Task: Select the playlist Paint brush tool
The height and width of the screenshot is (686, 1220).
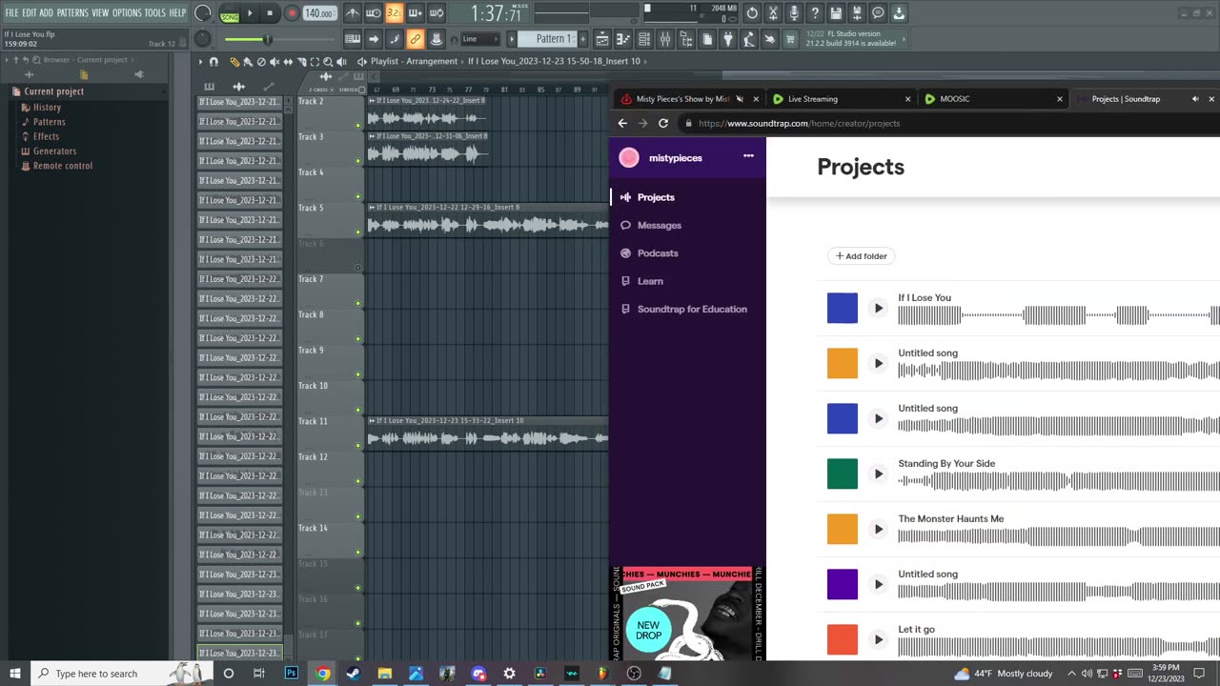Action: (247, 62)
